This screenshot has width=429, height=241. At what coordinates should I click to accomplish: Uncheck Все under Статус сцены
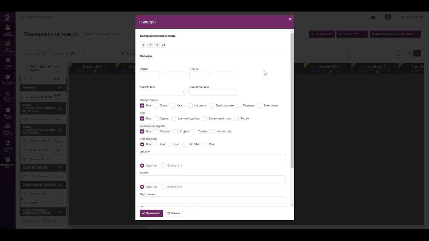click(142, 105)
